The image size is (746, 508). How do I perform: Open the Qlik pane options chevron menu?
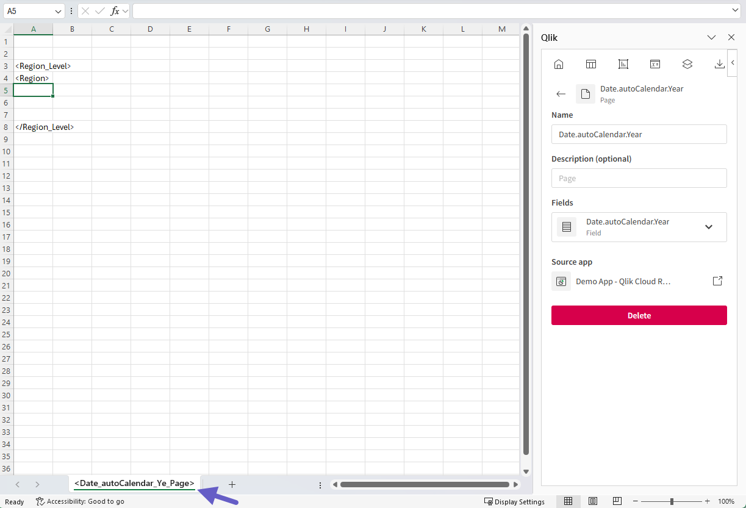(x=711, y=37)
